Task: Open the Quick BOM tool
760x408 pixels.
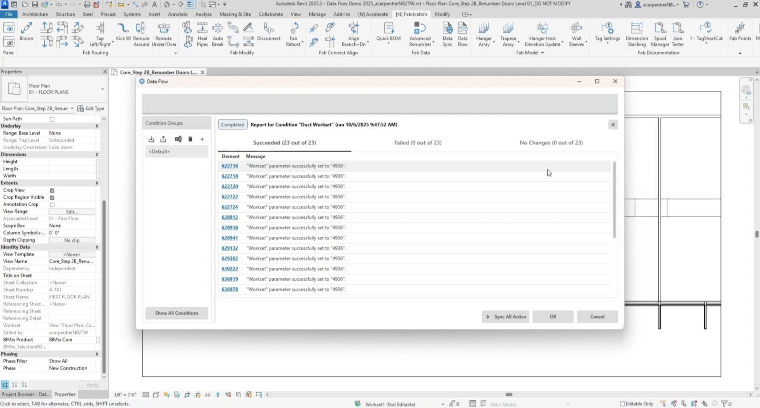Action: click(x=388, y=32)
